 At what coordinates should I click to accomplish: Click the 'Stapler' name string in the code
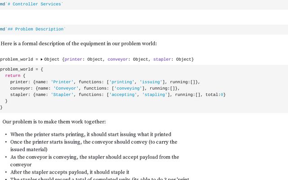click(x=63, y=94)
